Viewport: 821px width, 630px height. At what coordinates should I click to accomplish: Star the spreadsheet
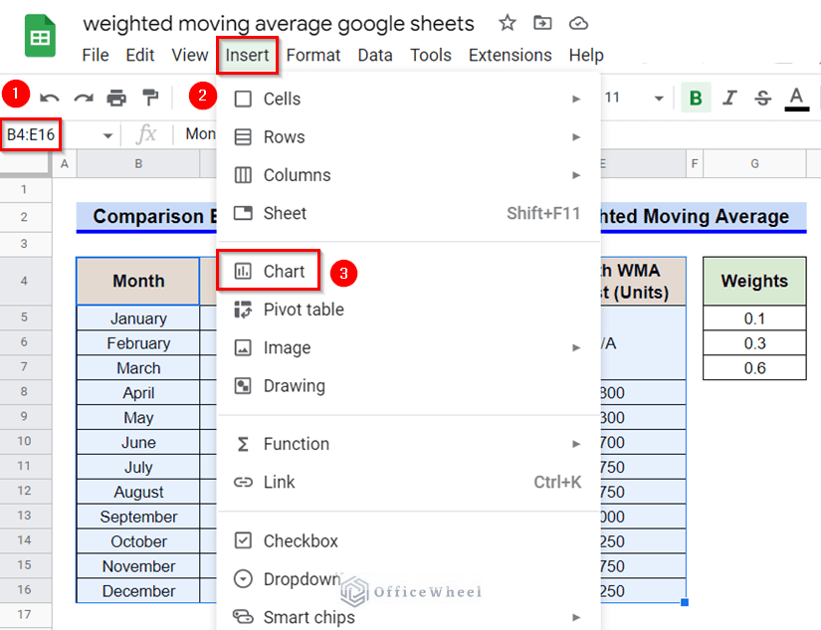tap(507, 23)
